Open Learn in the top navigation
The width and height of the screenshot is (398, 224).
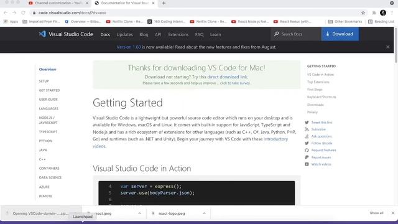point(216,35)
